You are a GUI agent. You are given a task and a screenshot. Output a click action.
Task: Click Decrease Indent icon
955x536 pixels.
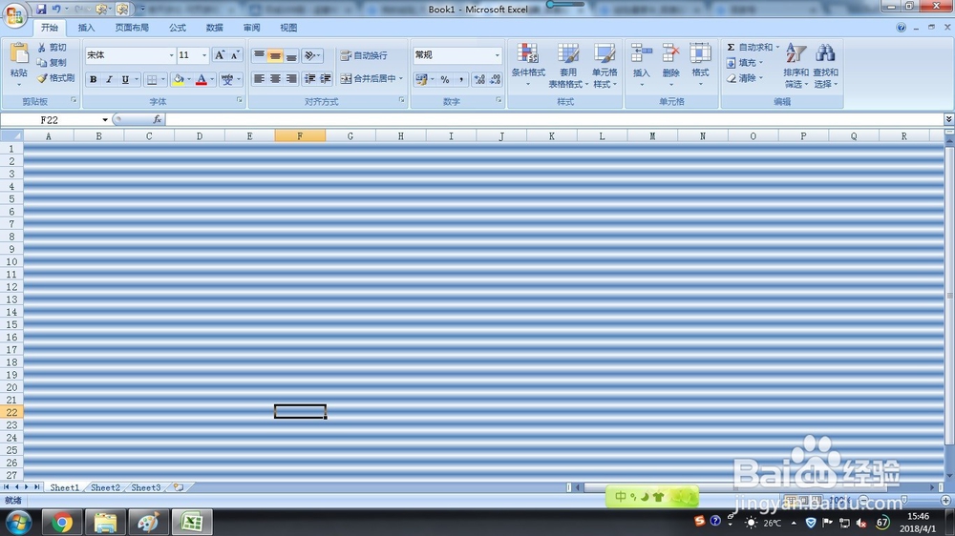[310, 79]
